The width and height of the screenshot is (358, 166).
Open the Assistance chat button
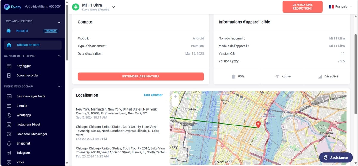336,157
